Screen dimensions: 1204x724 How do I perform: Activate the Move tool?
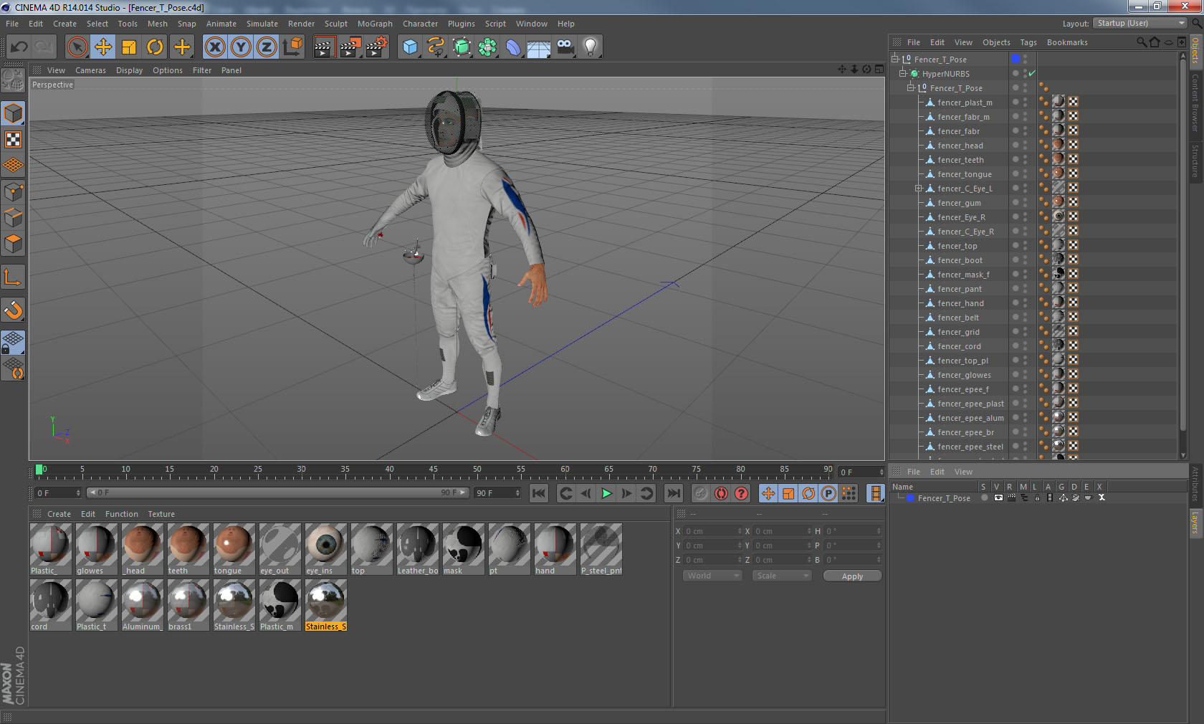[103, 47]
